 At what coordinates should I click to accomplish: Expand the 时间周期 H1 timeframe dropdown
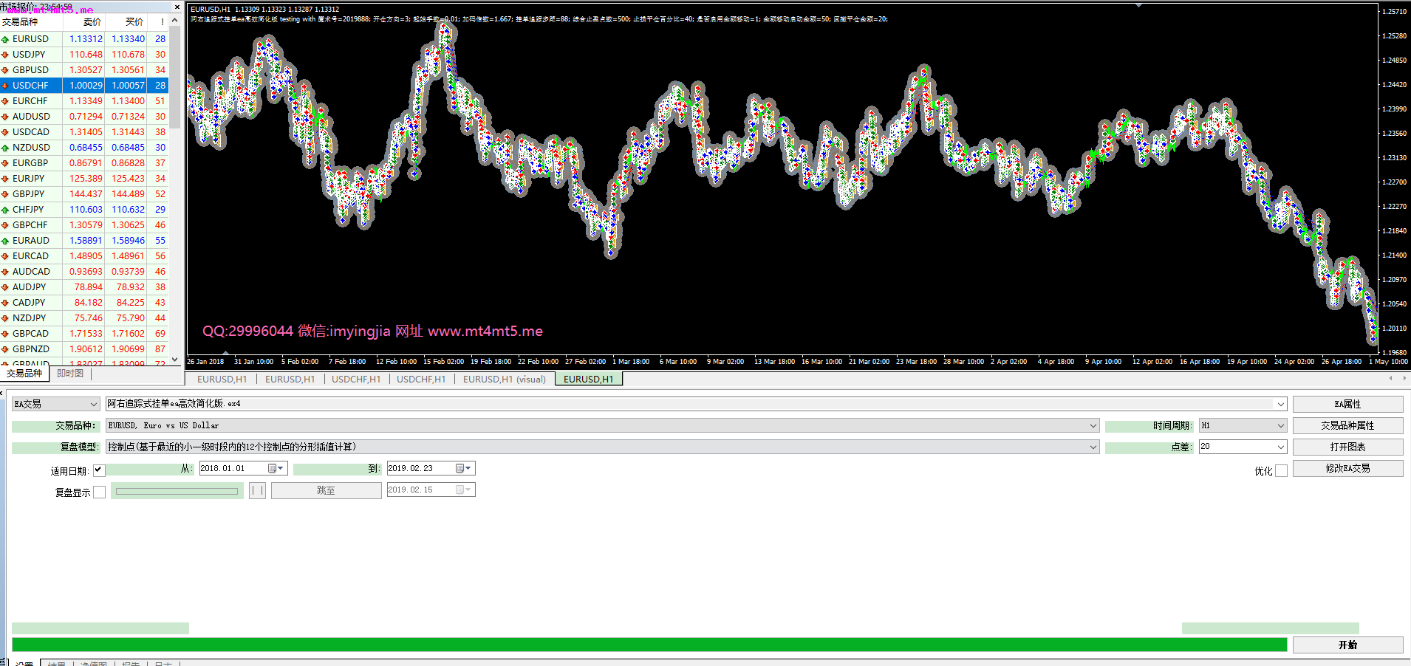1281,426
